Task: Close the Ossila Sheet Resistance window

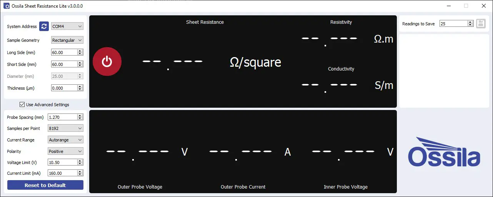Action: [484, 6]
